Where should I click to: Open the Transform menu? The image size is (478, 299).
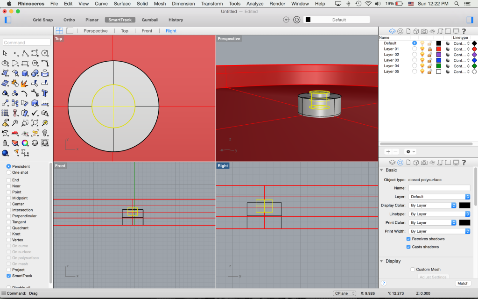pos(212,4)
